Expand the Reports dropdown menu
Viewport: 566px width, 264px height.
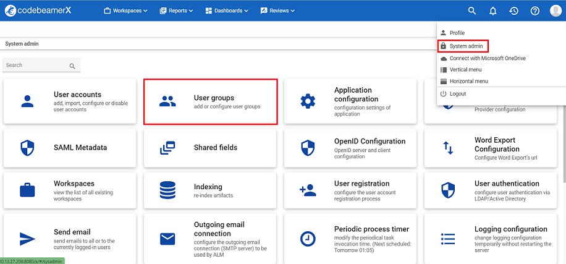tap(176, 11)
